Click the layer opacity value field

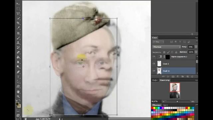point(191,47)
